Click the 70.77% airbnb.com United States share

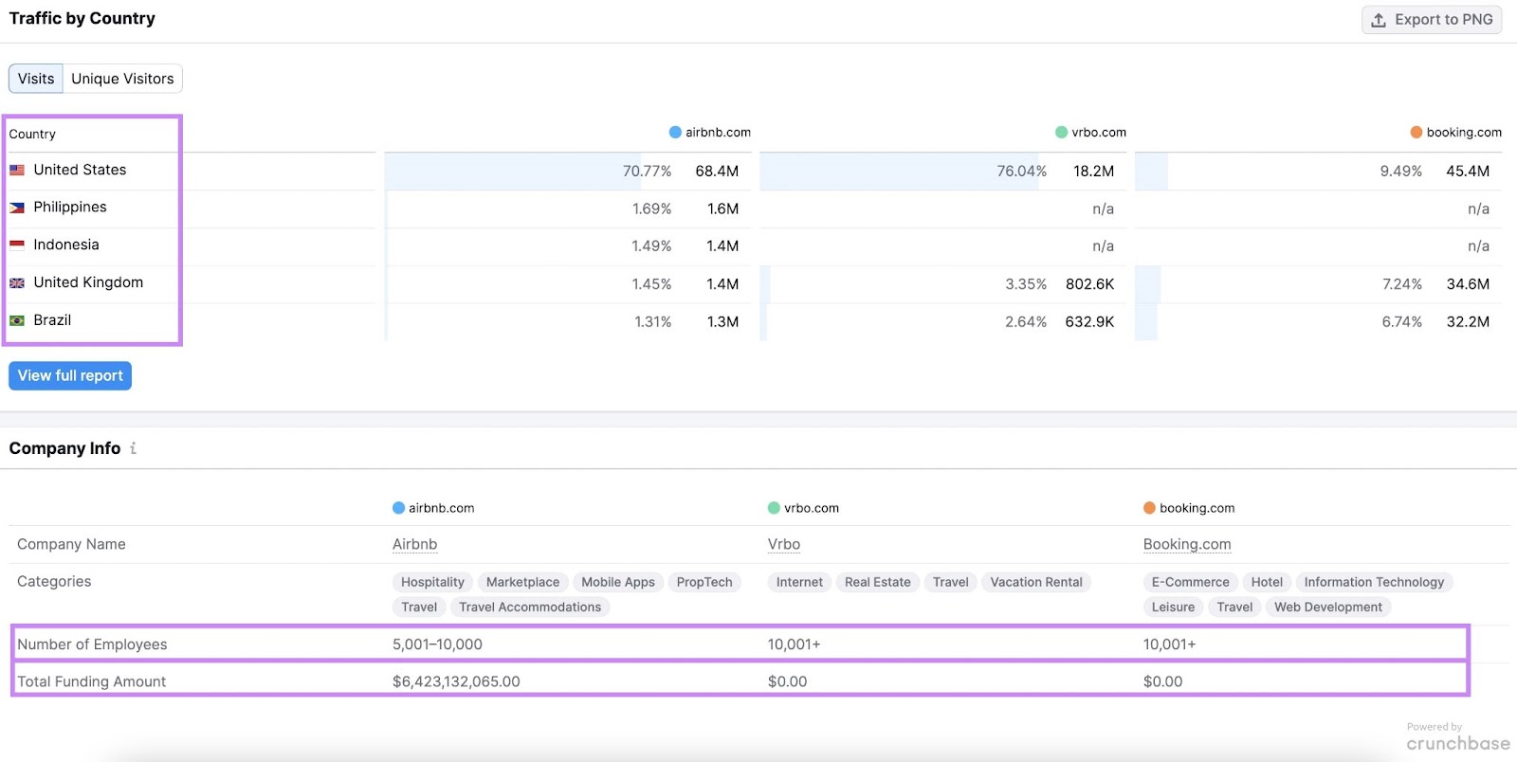(647, 172)
